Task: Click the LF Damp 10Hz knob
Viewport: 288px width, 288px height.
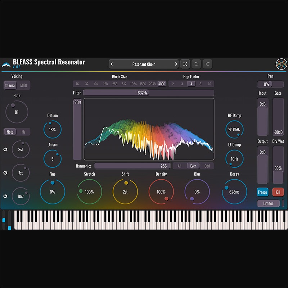Action: click(x=234, y=159)
